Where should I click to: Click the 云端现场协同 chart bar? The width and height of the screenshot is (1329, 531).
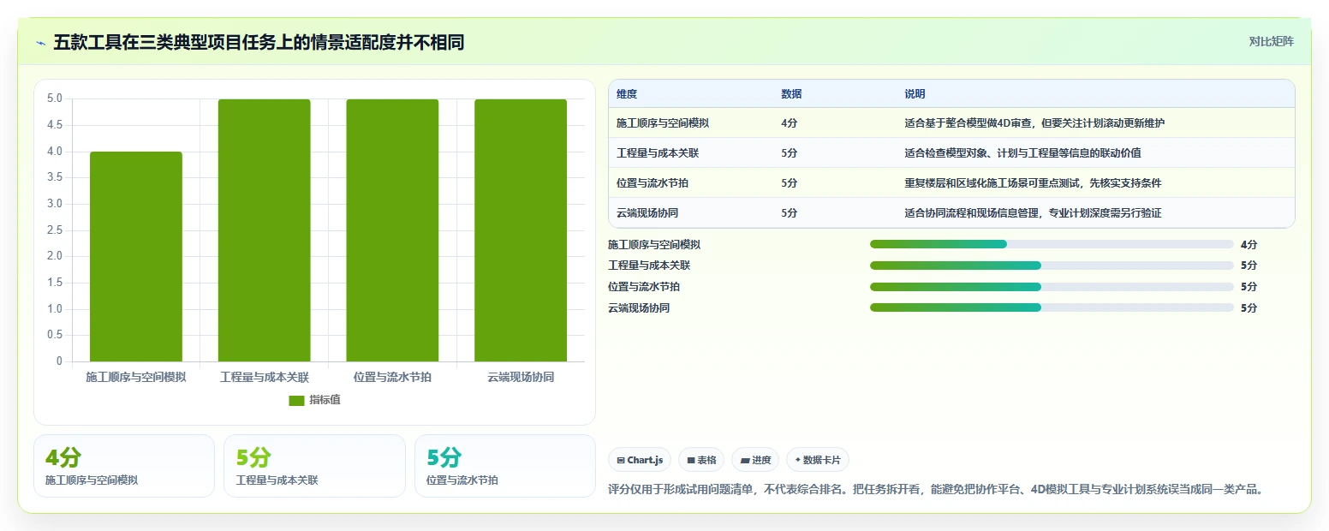pyautogui.click(x=521, y=230)
